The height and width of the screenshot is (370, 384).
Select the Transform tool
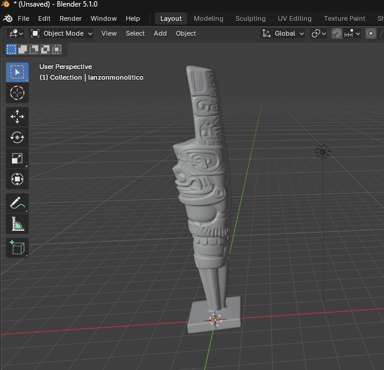point(17,179)
